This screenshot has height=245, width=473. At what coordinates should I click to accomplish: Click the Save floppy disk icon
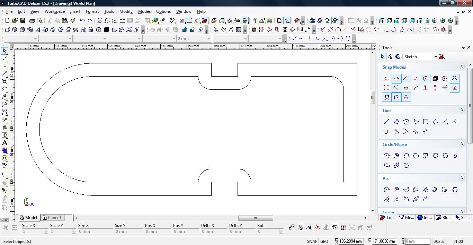[x=23, y=21]
